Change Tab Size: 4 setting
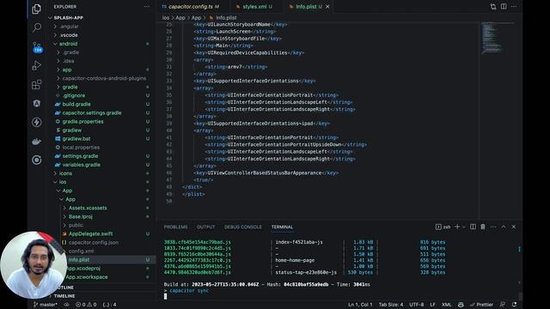 click(x=391, y=305)
